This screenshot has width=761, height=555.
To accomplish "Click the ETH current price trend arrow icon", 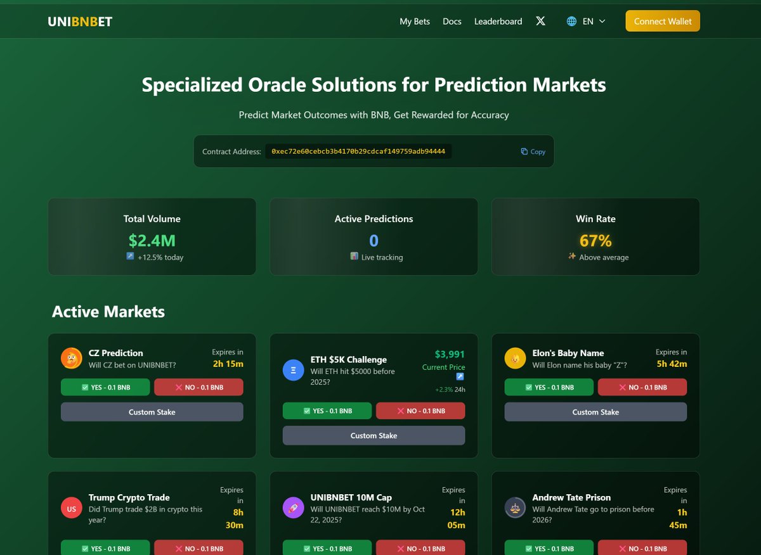I will pyautogui.click(x=460, y=377).
